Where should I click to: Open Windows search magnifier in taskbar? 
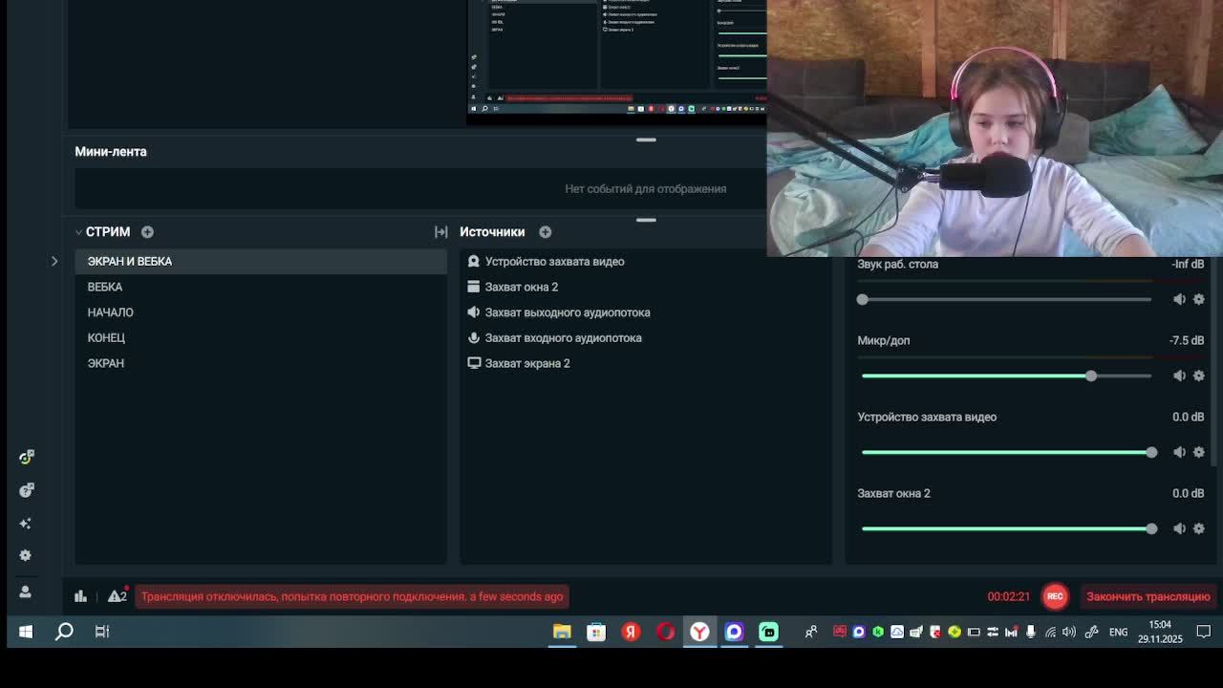64,632
